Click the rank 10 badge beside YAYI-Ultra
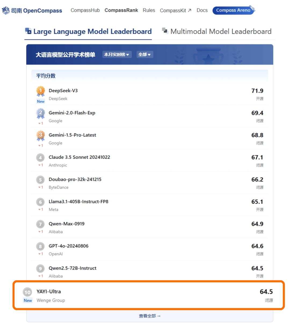The image size is (290, 326). click(27, 292)
